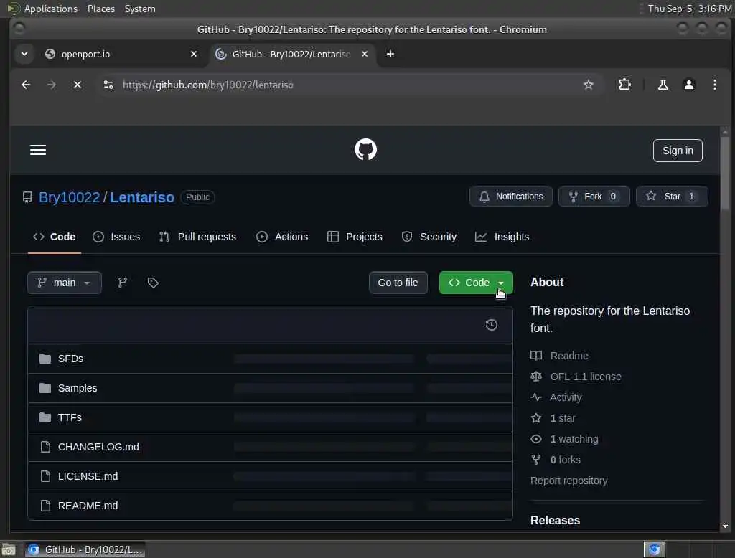Viewport: 735px width, 558px height.
Task: Click the clock in the top panel
Action: click(x=689, y=9)
